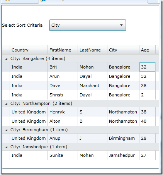
Task: Click the Sunita first name cell
Action: coord(63,155)
